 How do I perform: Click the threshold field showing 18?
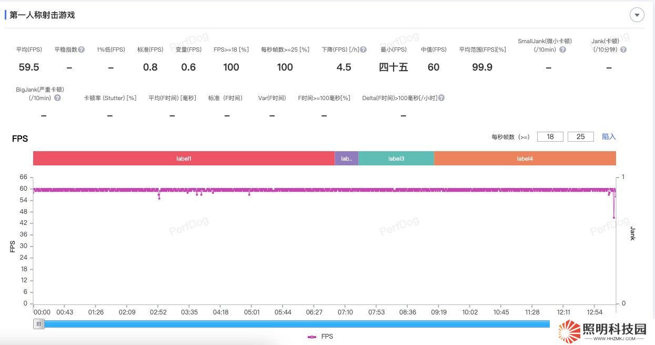pos(550,136)
